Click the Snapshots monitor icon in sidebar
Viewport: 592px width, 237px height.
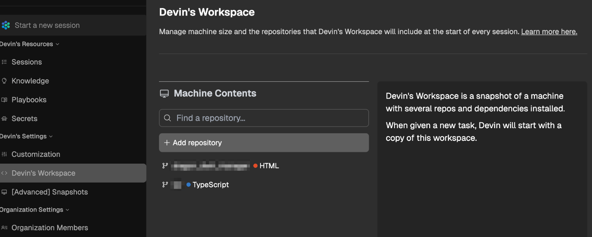[4, 192]
